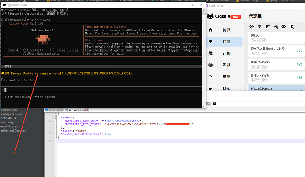Click the red NEW badge in Clash Verge

[x=236, y=17]
